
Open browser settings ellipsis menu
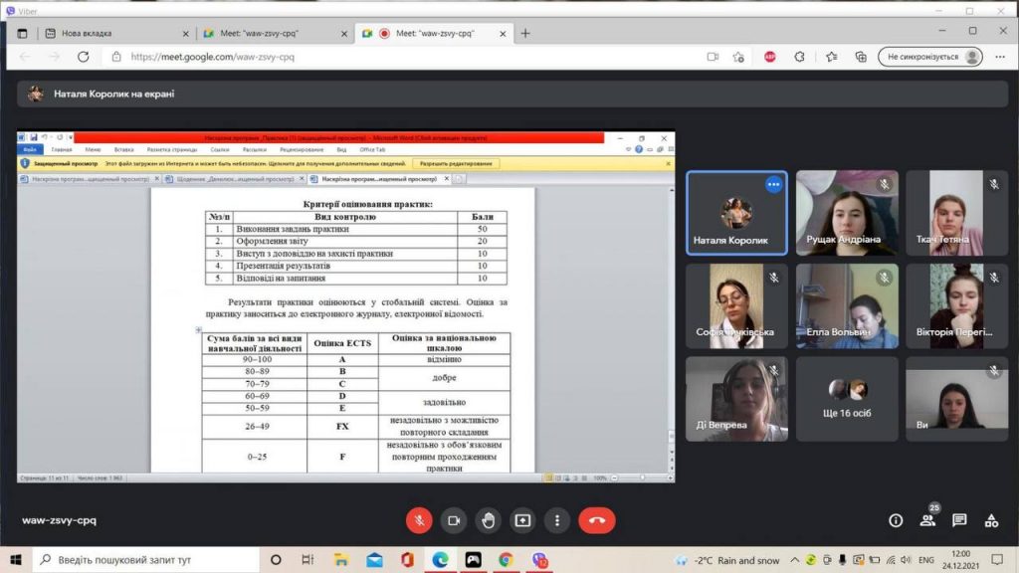[999, 57]
